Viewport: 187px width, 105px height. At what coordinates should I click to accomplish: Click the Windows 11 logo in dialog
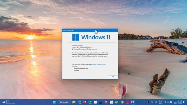91,37
